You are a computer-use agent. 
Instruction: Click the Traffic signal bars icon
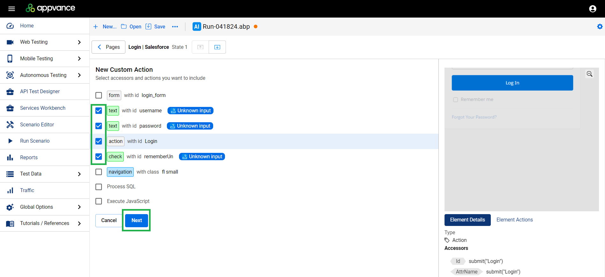point(10,191)
